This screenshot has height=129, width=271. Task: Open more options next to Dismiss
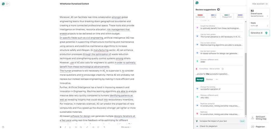click(217, 79)
